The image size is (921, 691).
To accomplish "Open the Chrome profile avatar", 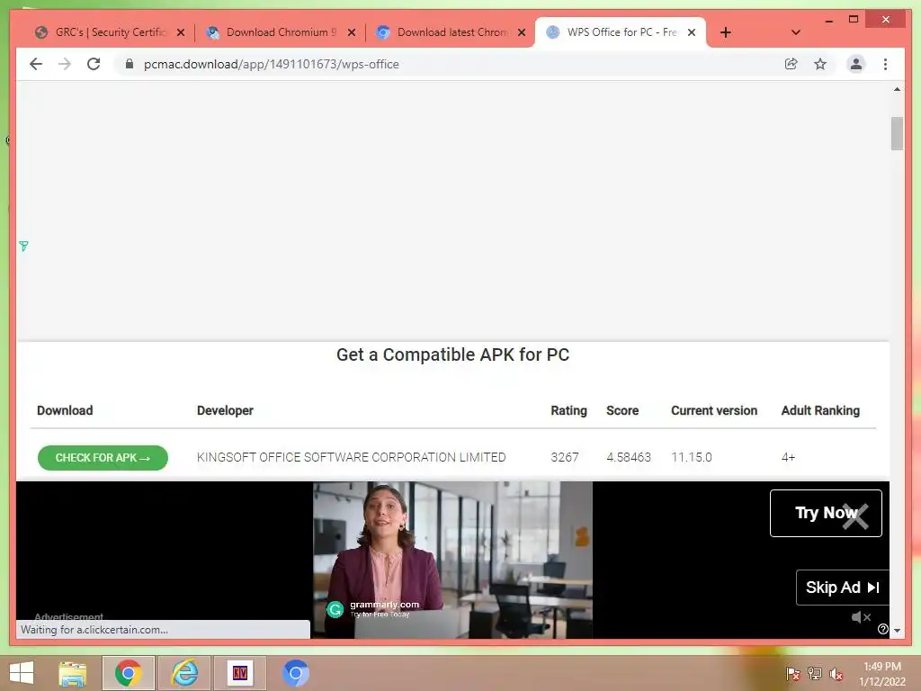I will point(856,64).
